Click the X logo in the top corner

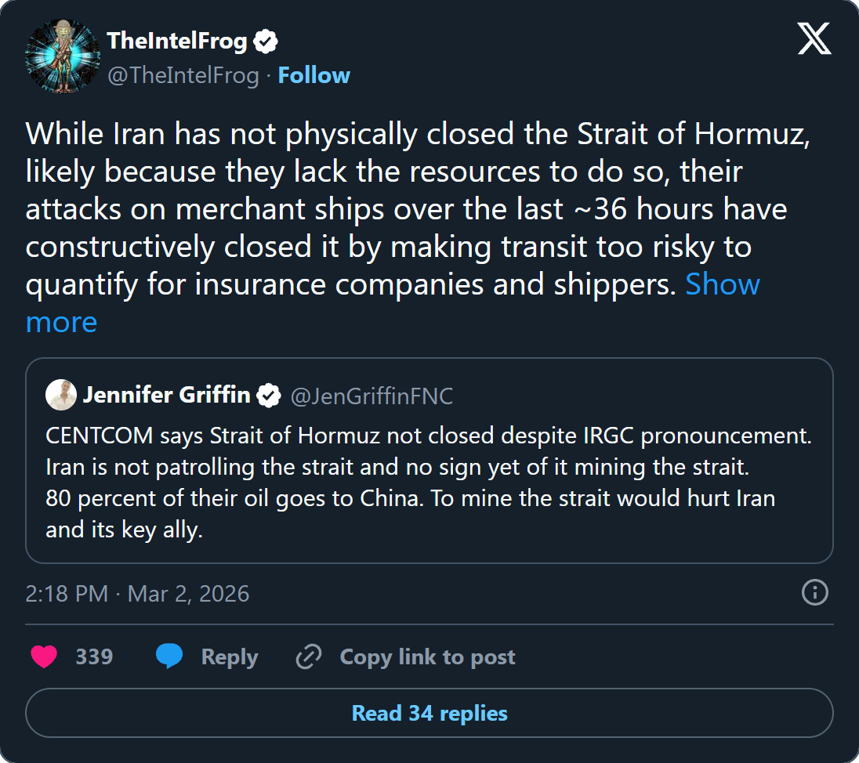click(x=814, y=39)
